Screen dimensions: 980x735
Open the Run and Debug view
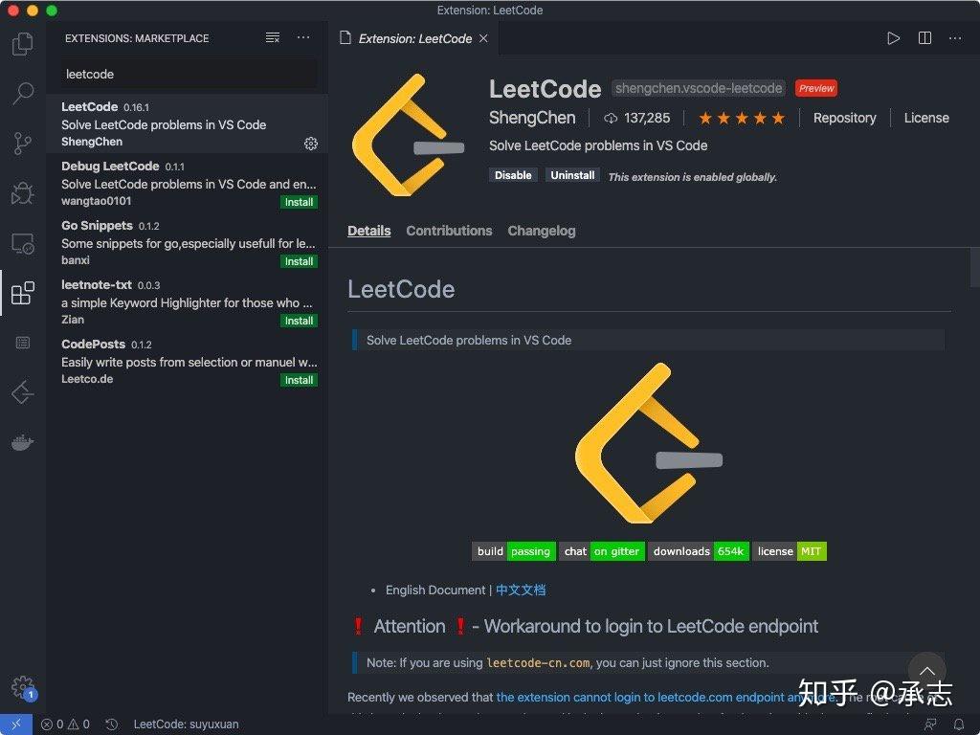click(x=23, y=193)
